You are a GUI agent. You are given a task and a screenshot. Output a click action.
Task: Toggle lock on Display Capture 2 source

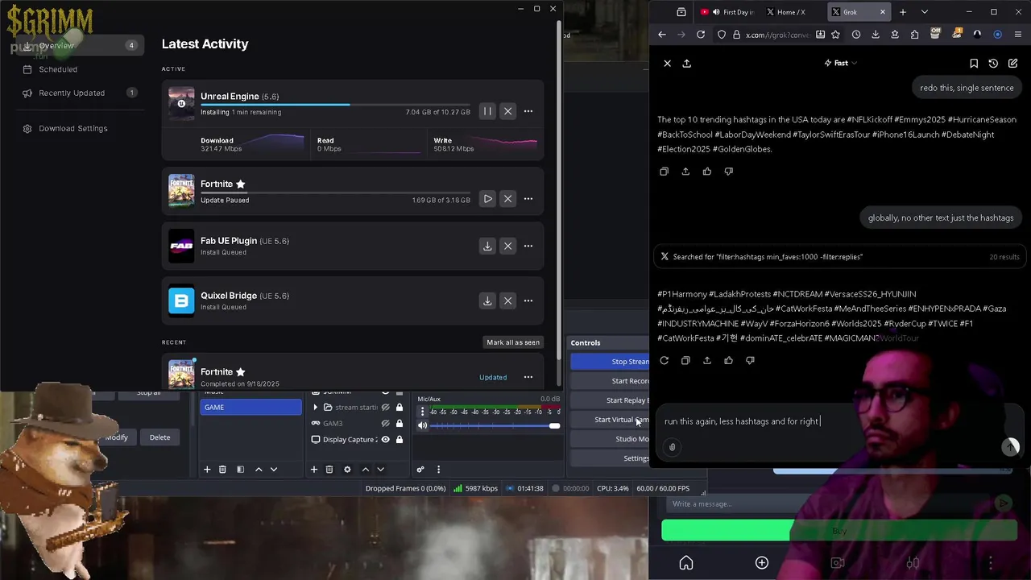[x=399, y=439]
